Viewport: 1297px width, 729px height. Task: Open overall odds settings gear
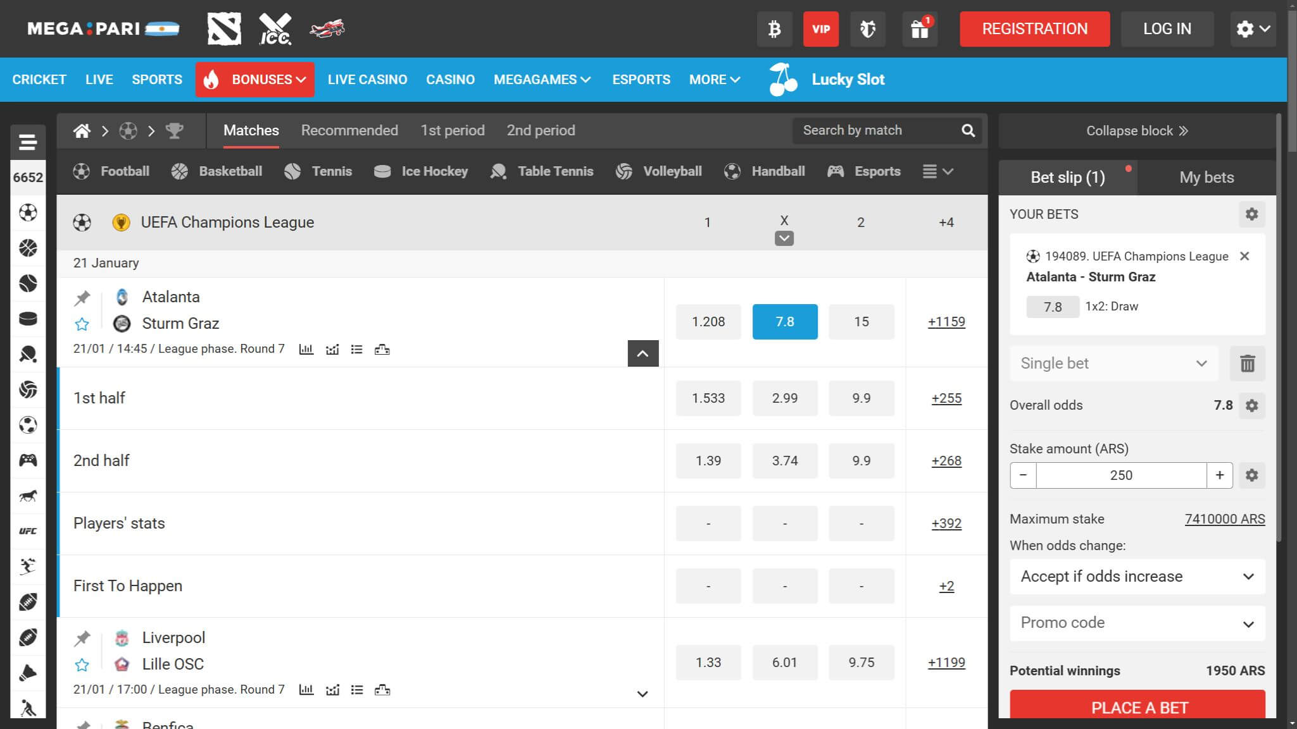click(1251, 405)
